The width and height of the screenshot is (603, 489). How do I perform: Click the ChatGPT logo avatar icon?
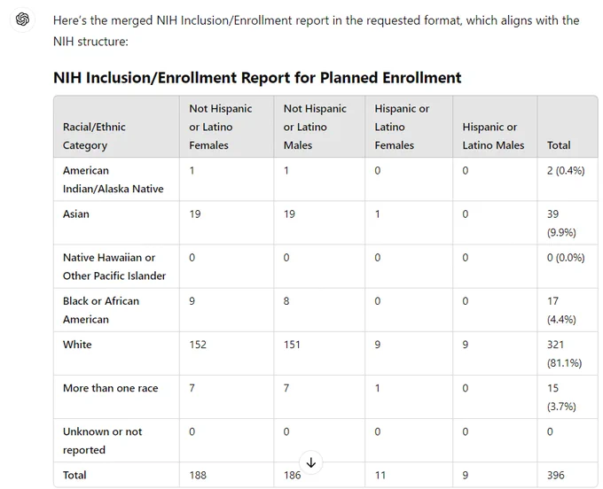[22, 19]
